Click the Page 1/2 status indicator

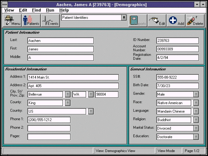[192, 151]
